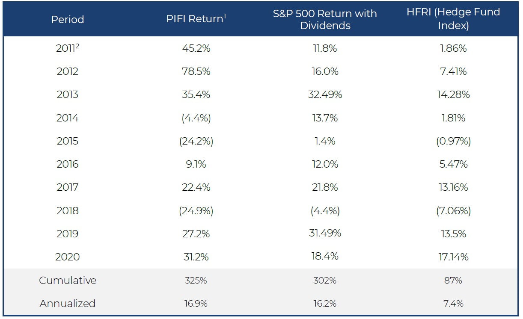
Task: Select the 2016 period row label
Action: pyautogui.click(x=68, y=164)
